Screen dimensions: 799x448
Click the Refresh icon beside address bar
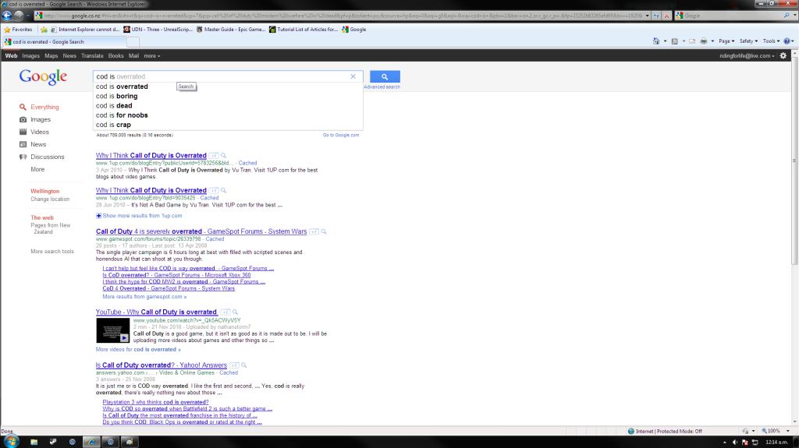click(x=656, y=16)
